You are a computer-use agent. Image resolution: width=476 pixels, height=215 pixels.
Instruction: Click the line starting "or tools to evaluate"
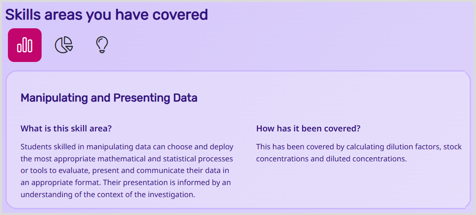click(x=125, y=171)
